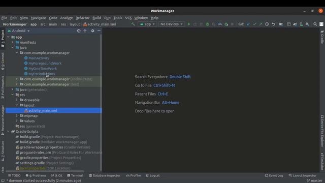Open the TODO tool window

14,175
